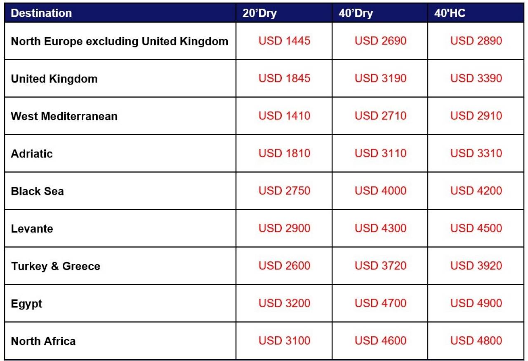Click the United Kingdom destination cell
528x361 pixels.
pos(120,79)
